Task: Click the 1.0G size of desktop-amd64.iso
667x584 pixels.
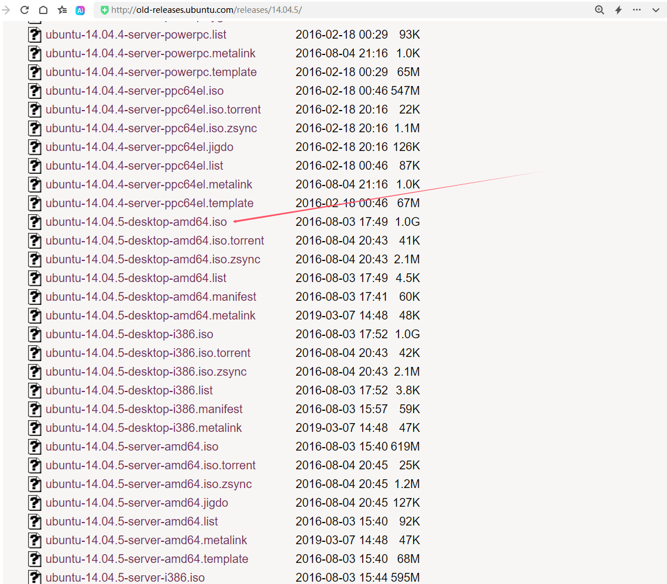Action: pos(407,222)
